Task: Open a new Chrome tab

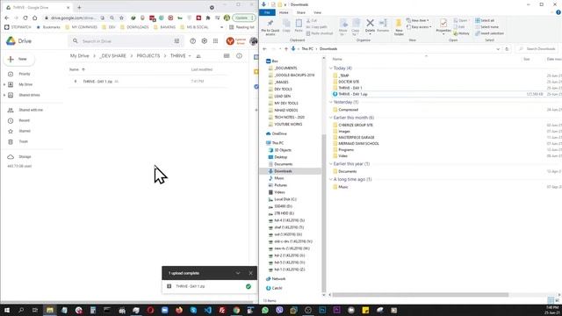Action: tap(79, 7)
